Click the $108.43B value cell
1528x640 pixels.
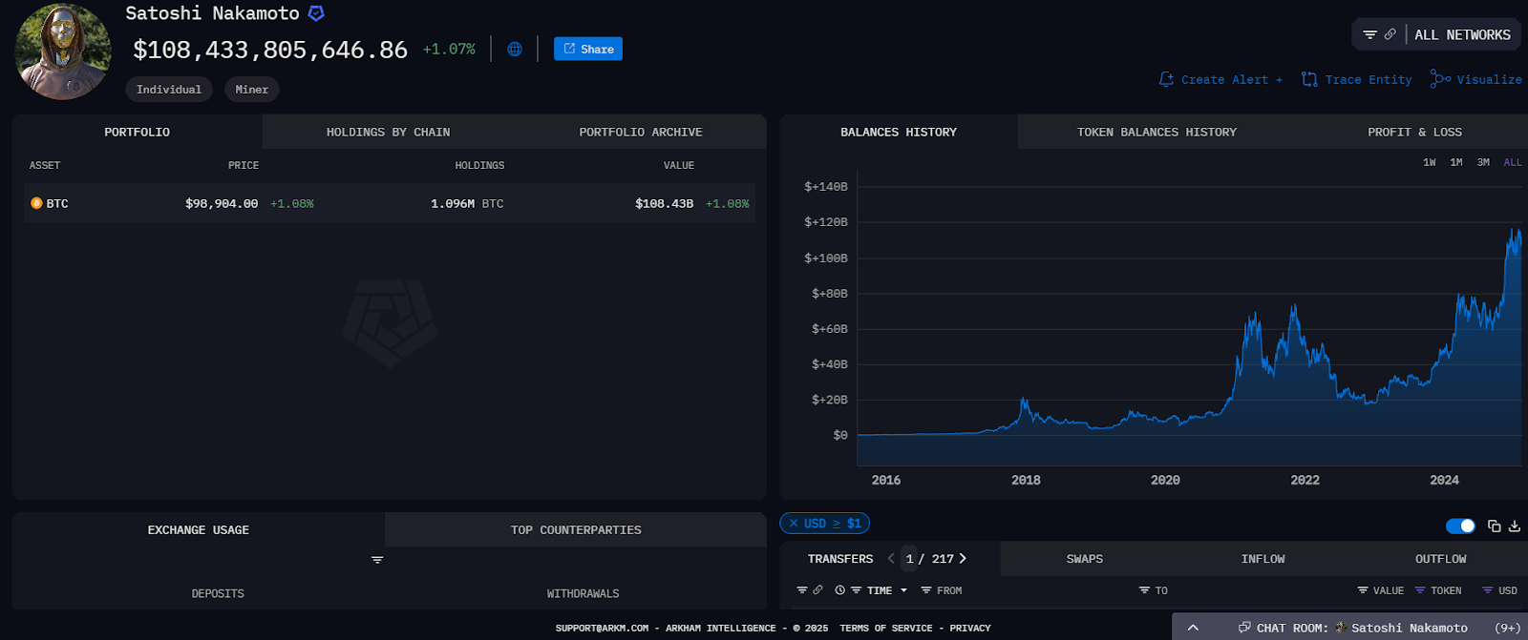pyautogui.click(x=665, y=203)
